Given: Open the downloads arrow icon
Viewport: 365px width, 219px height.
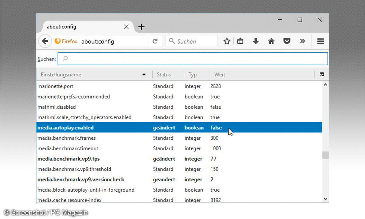Looking at the screenshot, I should 256,41.
